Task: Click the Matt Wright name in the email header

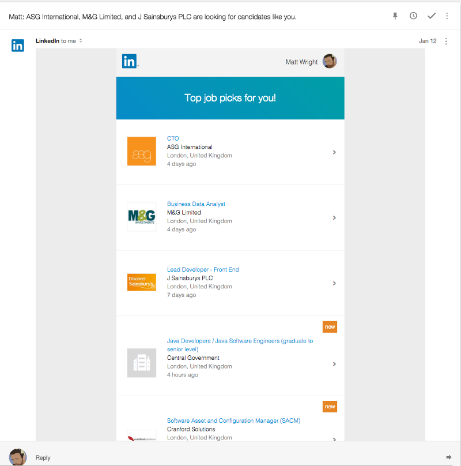Action: point(301,62)
